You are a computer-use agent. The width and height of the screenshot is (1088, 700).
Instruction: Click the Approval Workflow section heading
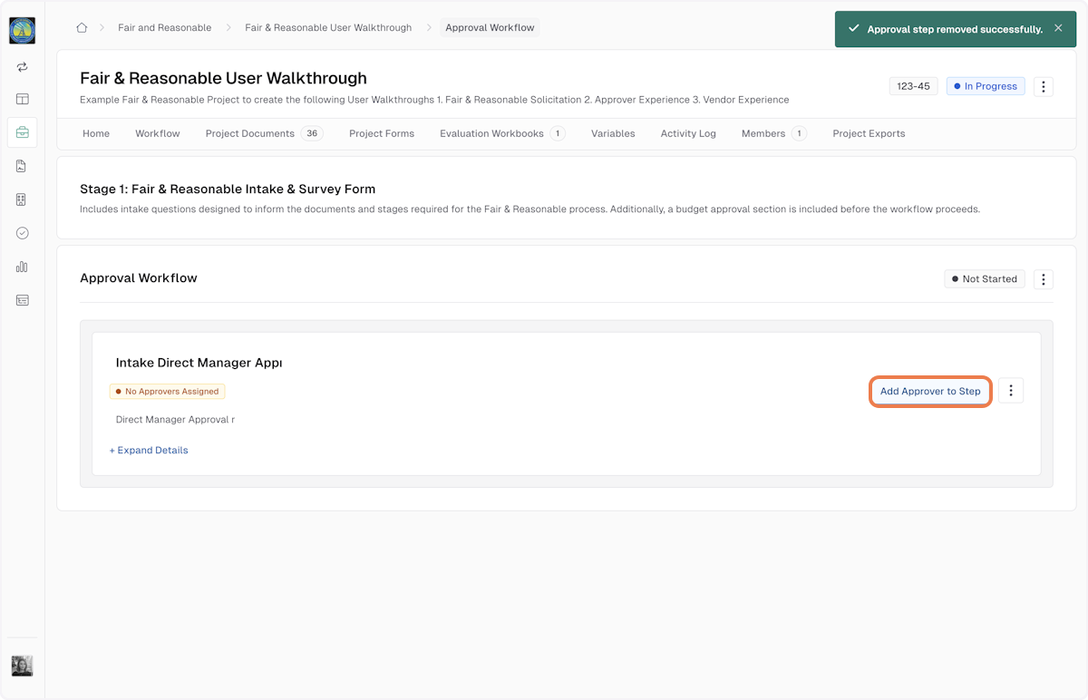139,278
